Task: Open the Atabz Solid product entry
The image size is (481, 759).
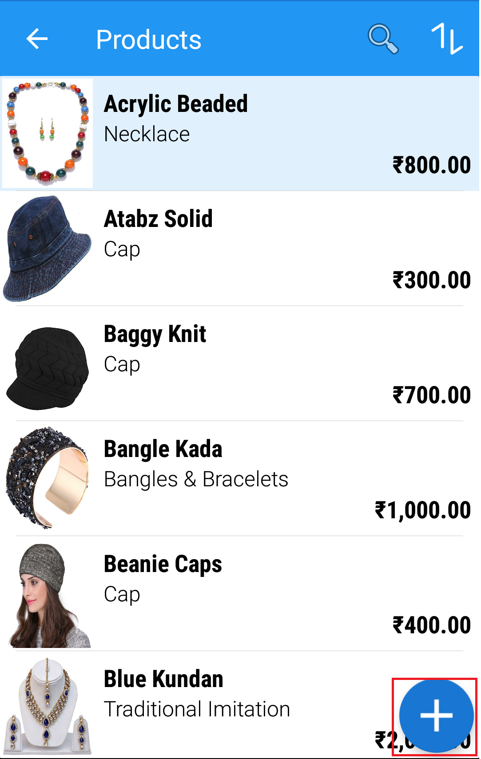Action: click(x=240, y=249)
